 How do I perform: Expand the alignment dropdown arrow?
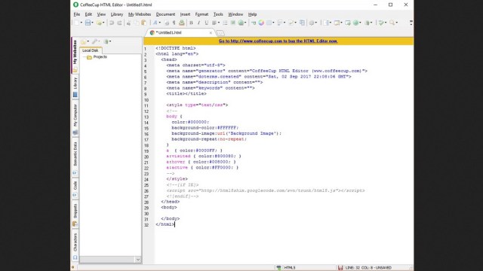[x=219, y=23]
